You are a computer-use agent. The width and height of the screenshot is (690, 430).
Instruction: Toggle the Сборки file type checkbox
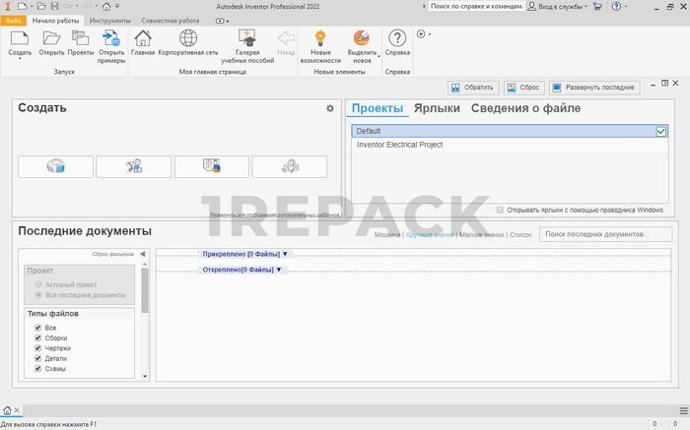[37, 338]
